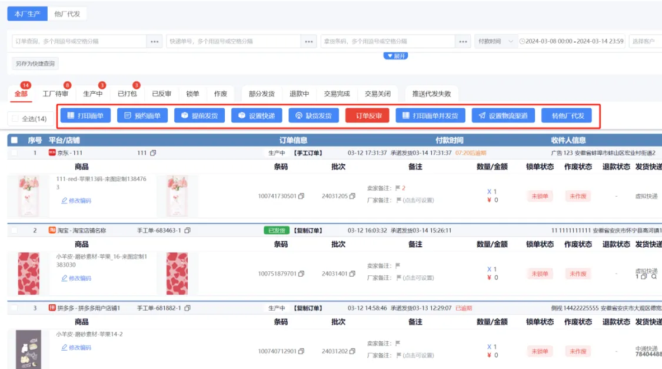
Task: Click copy icon beside barcode 100740712901
Action: [302, 351]
